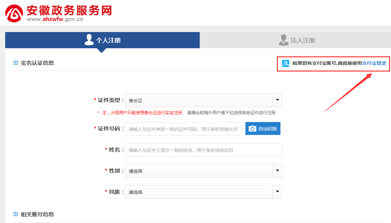
Task: Click the red Anhui government service logo
Action: [x=14, y=13]
